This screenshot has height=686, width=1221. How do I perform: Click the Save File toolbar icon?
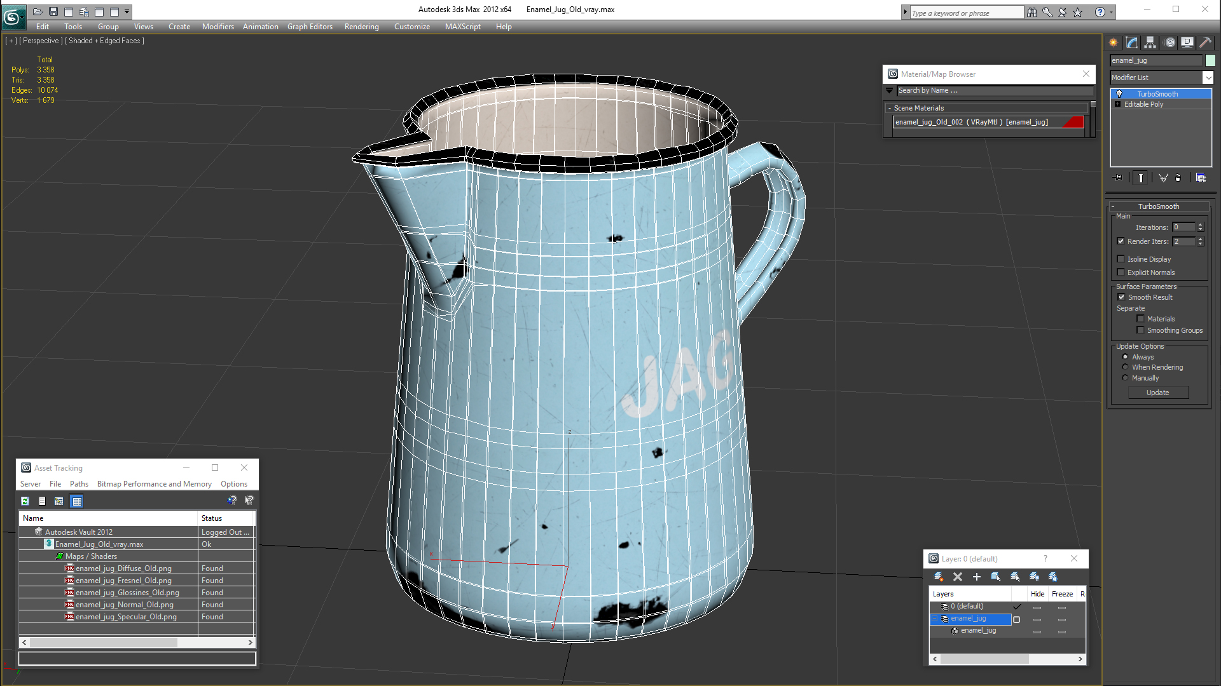pos(53,11)
